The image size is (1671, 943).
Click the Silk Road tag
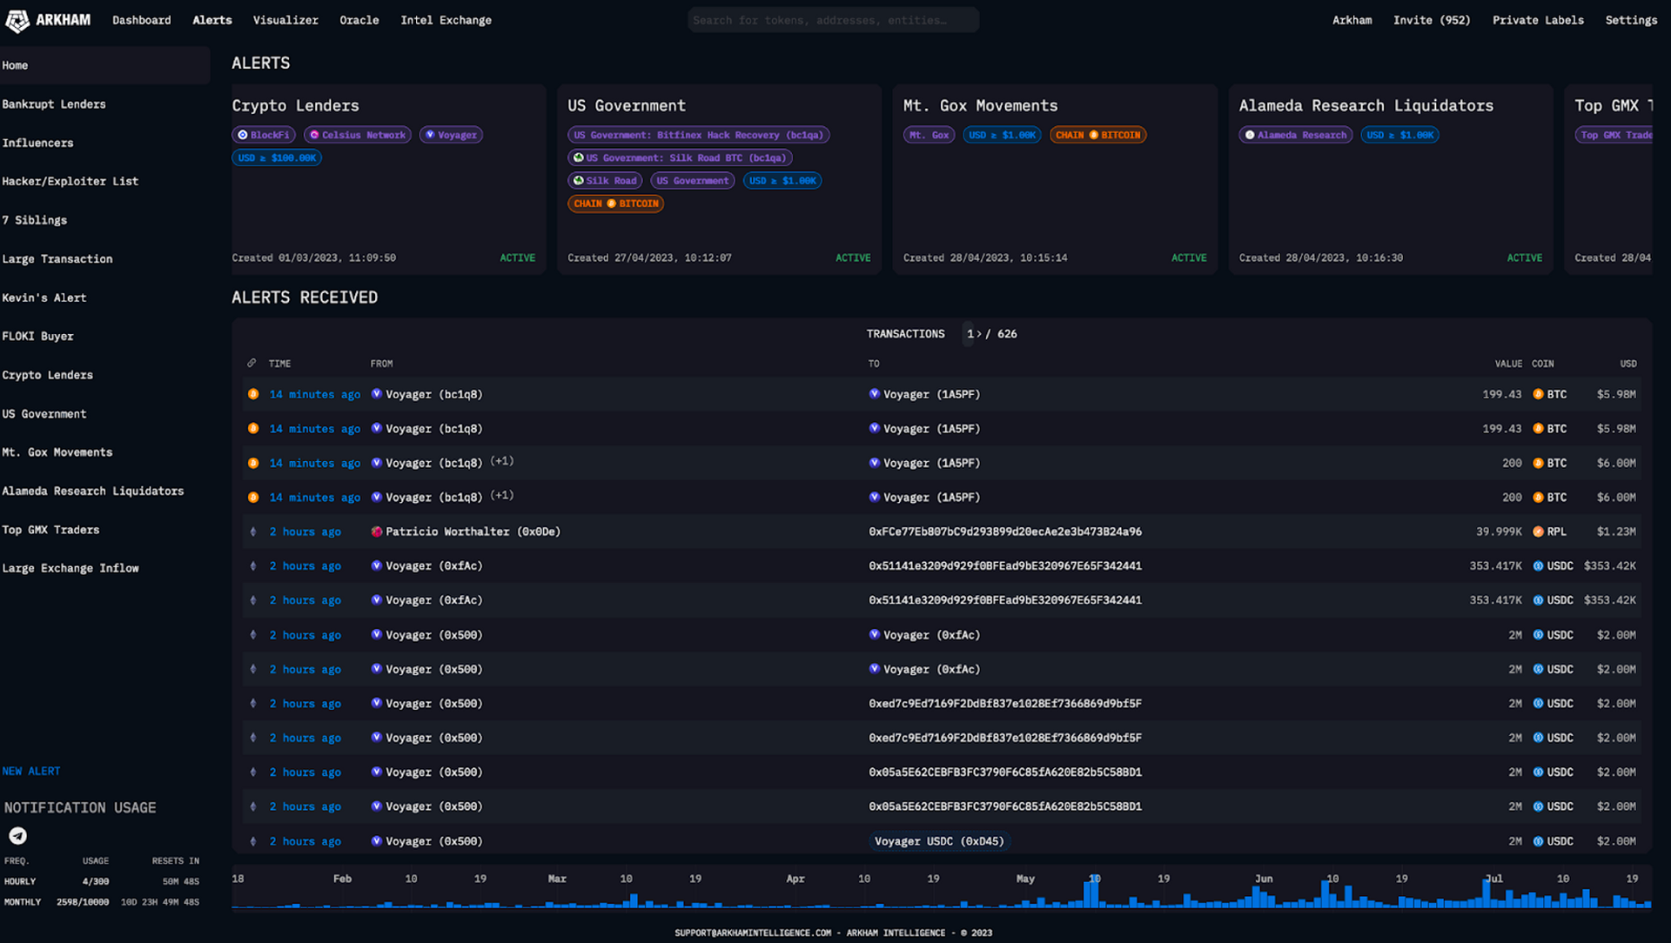606,181
